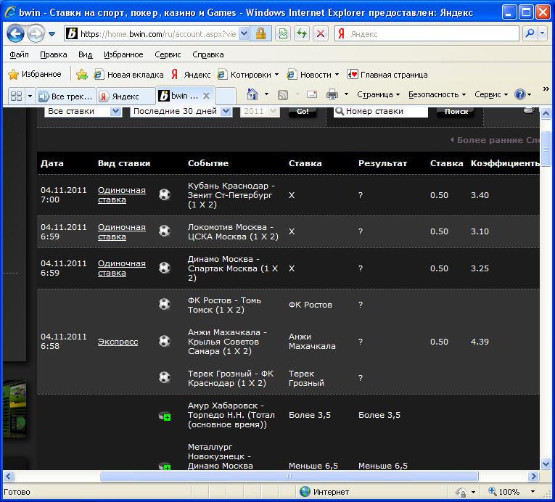Open the Безопасность command menu
Viewport: 555px width, 502px height.
[x=437, y=94]
